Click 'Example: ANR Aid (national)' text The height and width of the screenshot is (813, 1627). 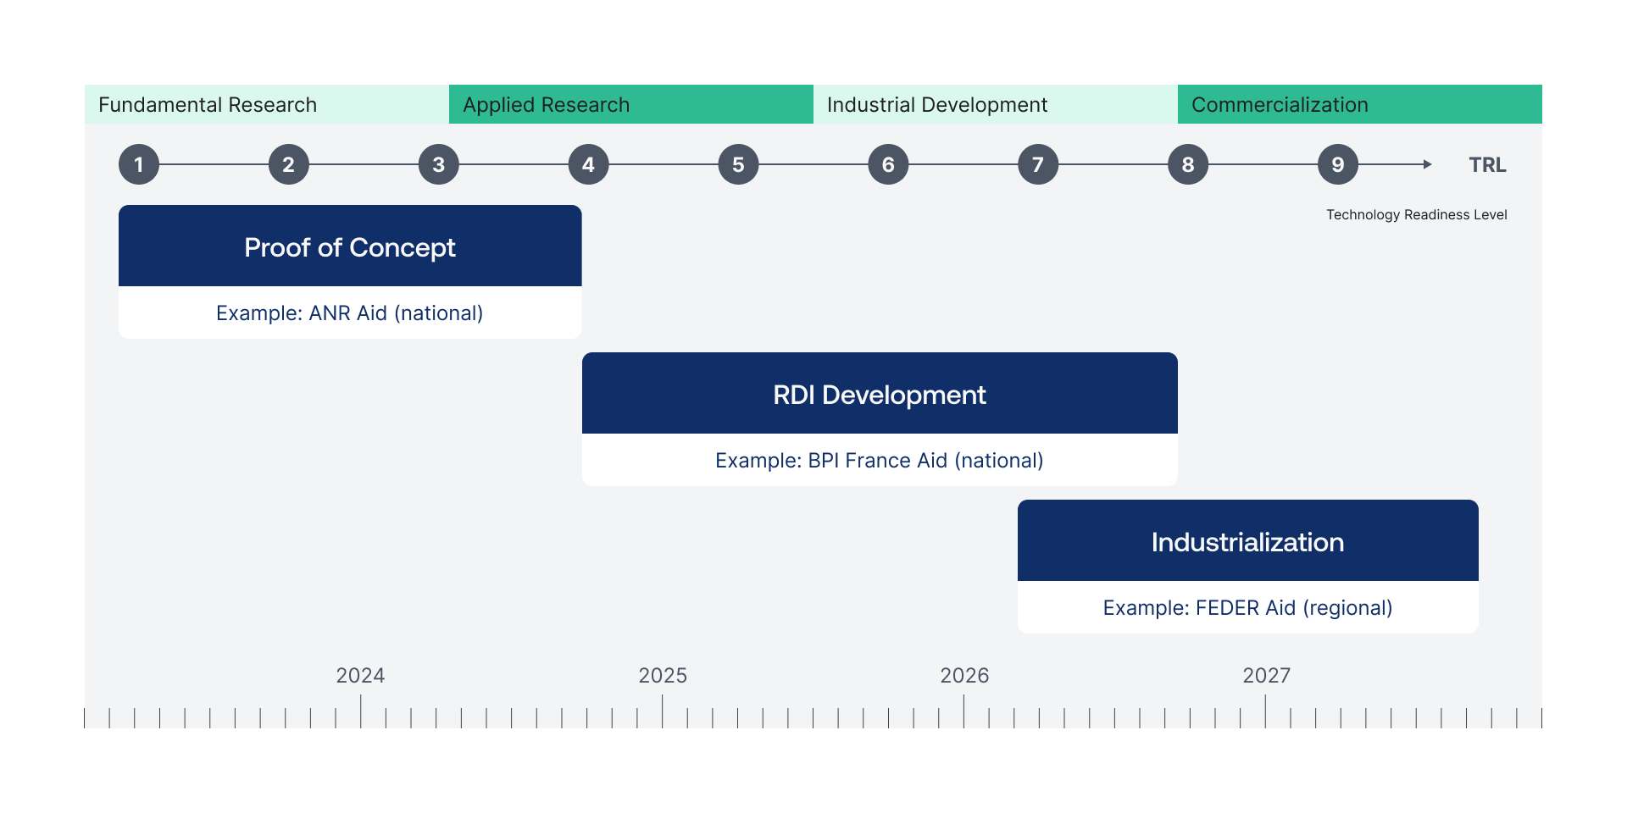tap(350, 313)
